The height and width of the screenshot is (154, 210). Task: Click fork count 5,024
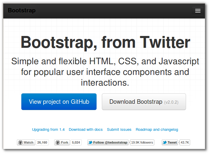(76, 142)
